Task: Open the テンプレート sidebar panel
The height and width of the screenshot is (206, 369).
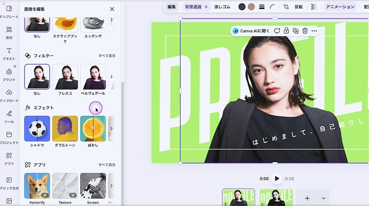Action: click(x=9, y=12)
